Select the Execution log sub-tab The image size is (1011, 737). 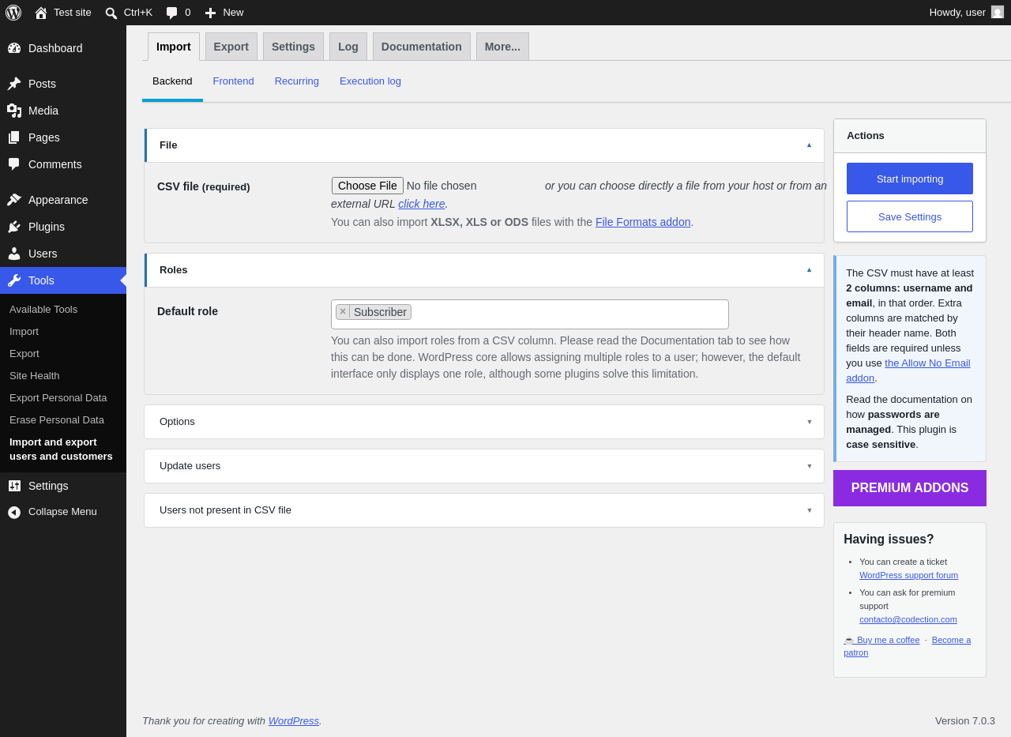370,81
